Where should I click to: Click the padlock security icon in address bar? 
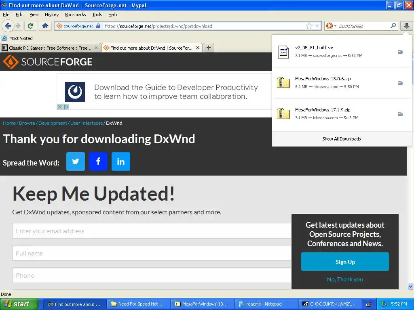pos(98,26)
